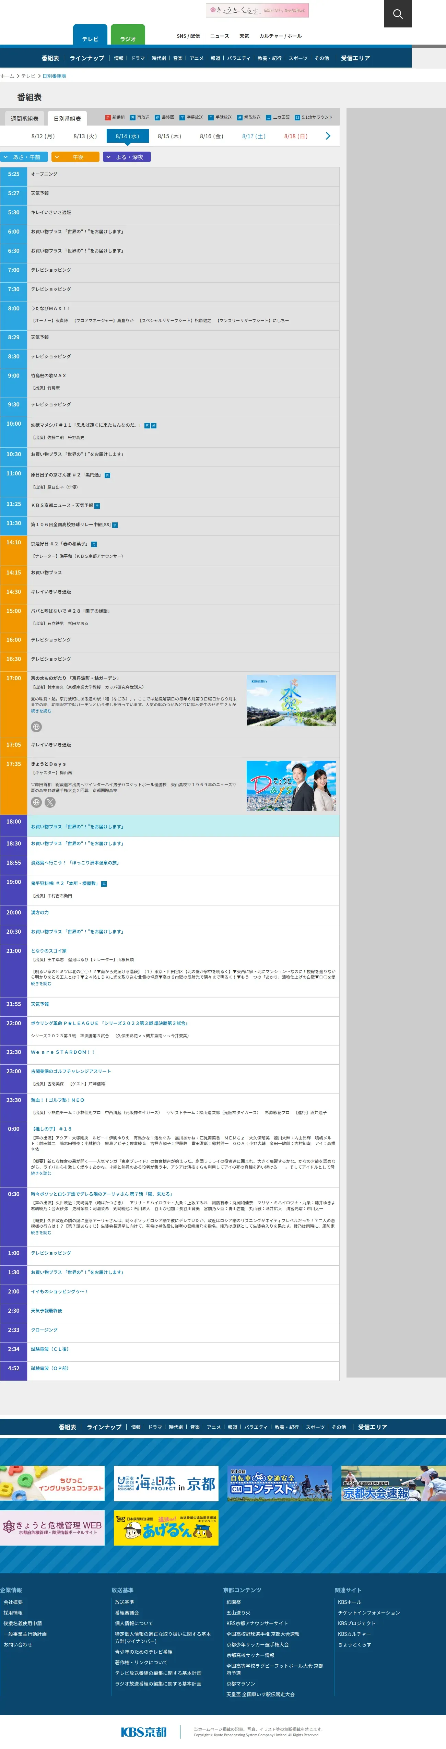Open the きょうとくらす banner at page top

coord(257,10)
